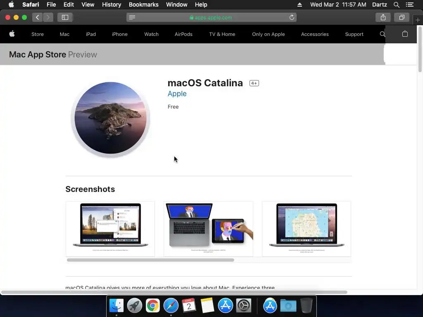Click the Safari back navigation arrow
The image size is (423, 317).
coord(38,17)
